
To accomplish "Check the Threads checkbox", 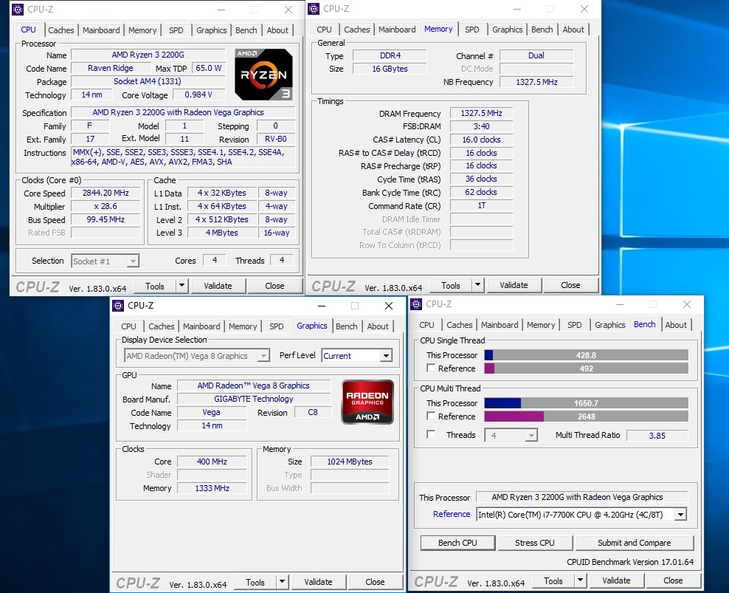I will [431, 434].
